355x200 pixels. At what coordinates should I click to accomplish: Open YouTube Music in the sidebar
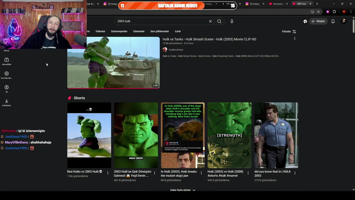(7, 75)
